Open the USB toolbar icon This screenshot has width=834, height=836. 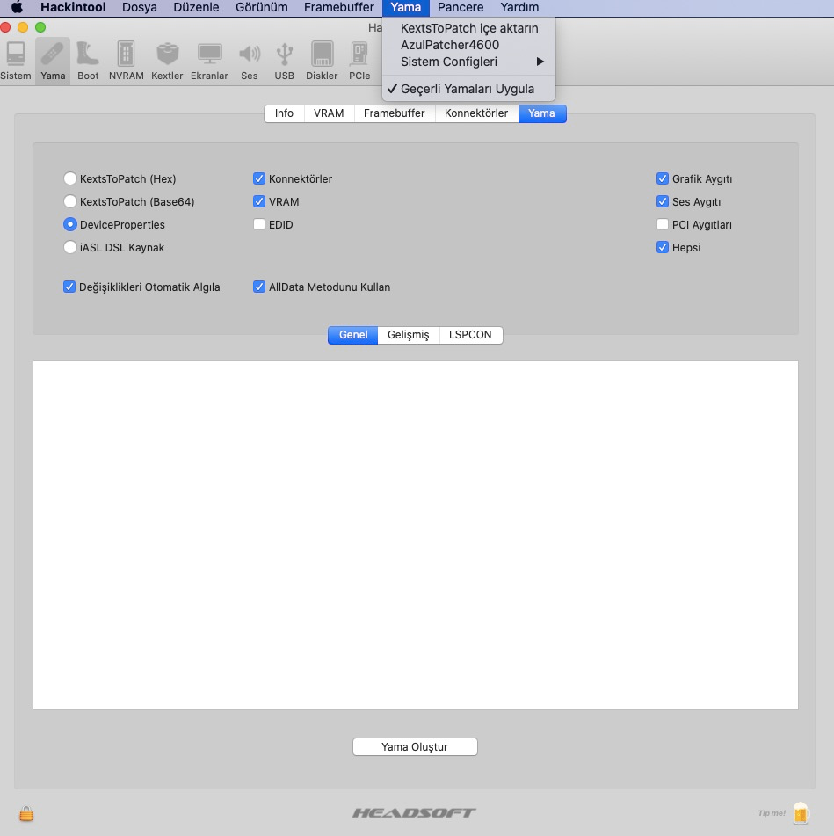(284, 60)
